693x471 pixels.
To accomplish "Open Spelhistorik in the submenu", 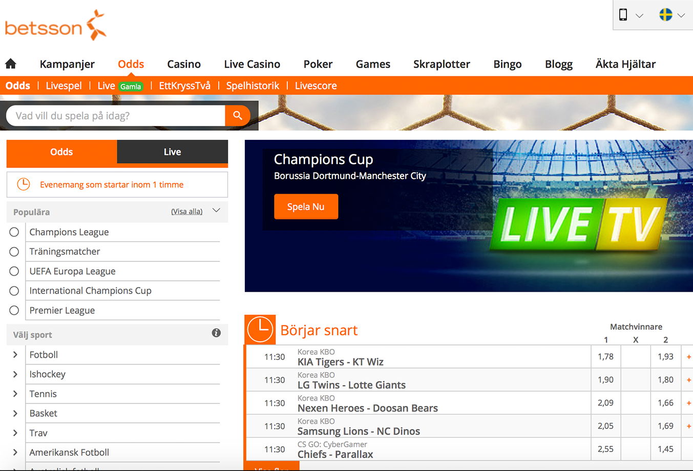I will (253, 86).
